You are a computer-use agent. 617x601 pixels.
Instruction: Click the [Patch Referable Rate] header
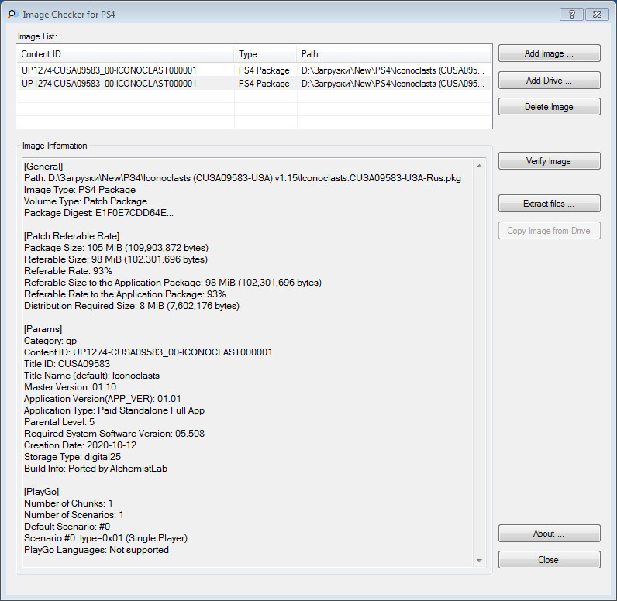tap(71, 236)
